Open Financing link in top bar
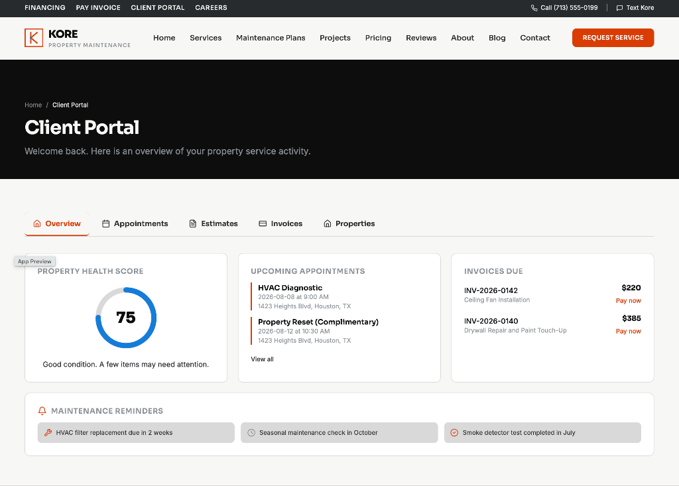 point(45,8)
